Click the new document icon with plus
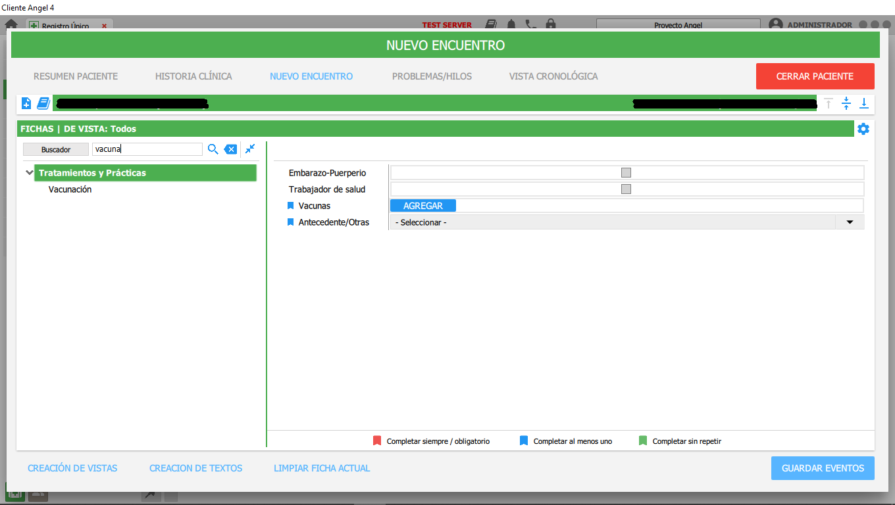This screenshot has width=895, height=505. (x=26, y=103)
